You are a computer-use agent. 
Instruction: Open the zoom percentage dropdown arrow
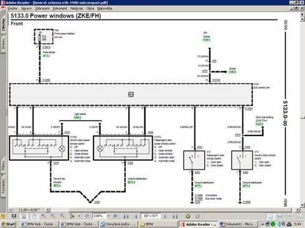108,216
